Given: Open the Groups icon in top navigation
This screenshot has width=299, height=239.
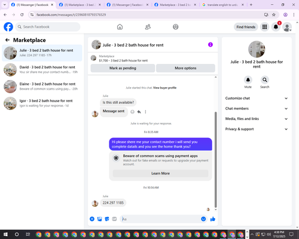Looking at the screenshot, I should tap(176, 27).
